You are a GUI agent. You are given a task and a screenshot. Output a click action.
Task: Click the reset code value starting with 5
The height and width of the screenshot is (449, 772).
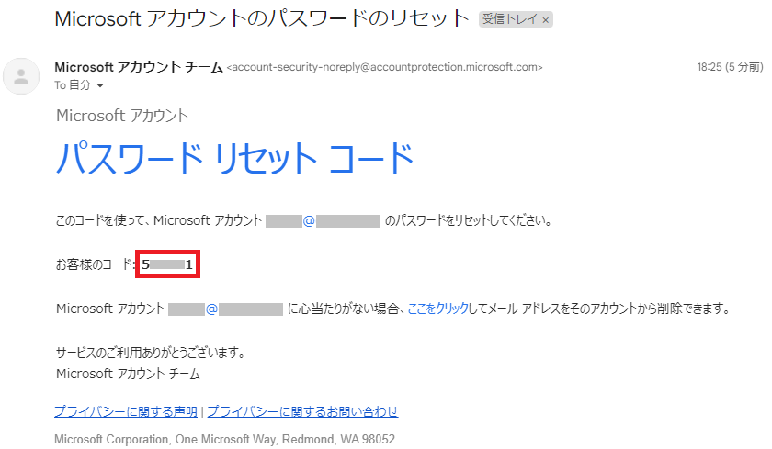[167, 264]
